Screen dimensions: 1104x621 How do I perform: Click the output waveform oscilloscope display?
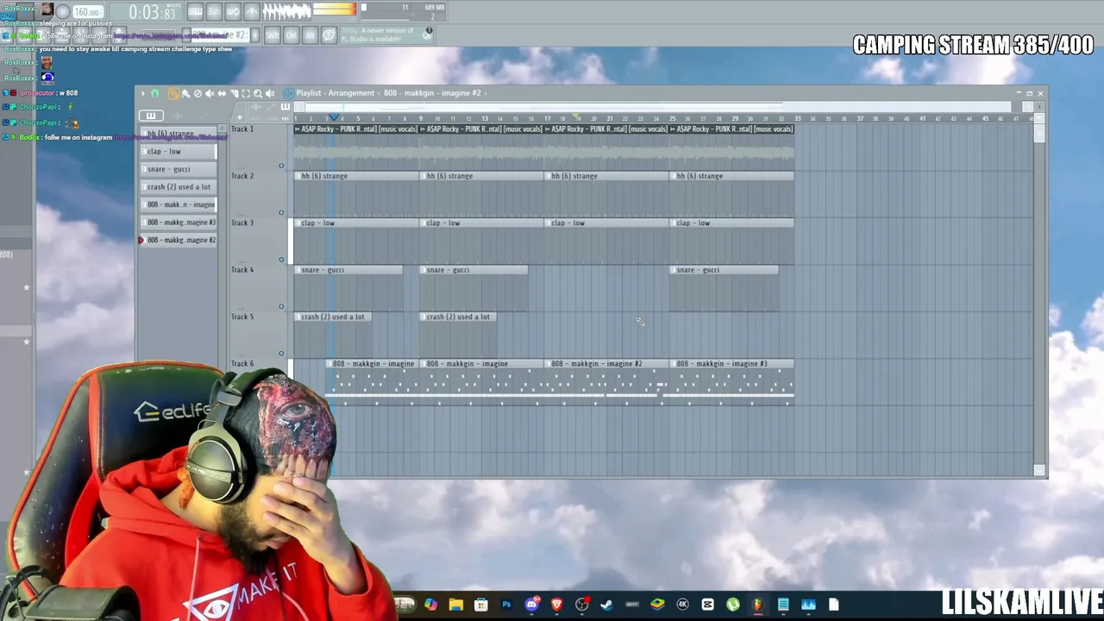coord(286,11)
